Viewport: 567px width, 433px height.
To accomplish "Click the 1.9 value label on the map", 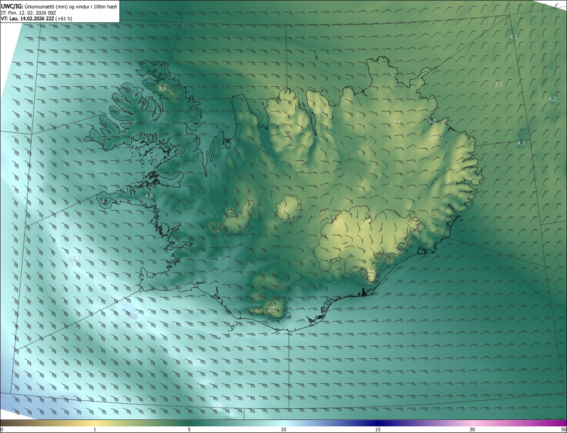I will [318, 111].
